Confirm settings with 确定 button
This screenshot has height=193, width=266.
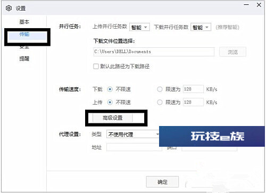pos(162,182)
